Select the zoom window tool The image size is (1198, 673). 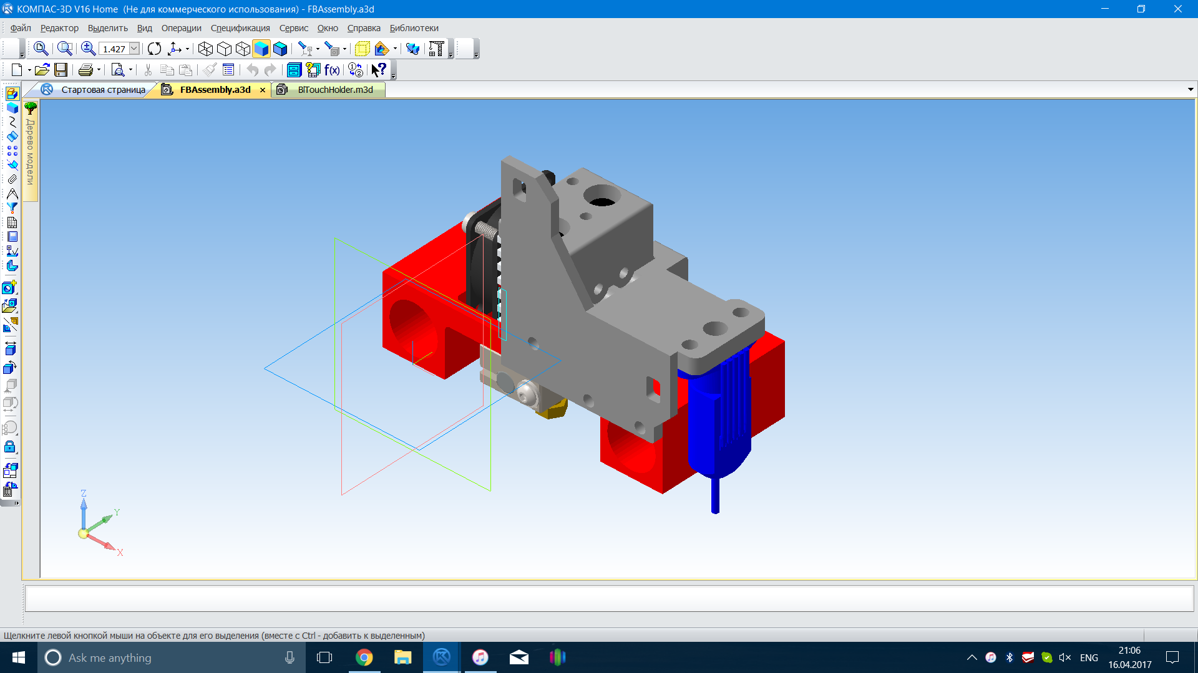click(x=64, y=49)
